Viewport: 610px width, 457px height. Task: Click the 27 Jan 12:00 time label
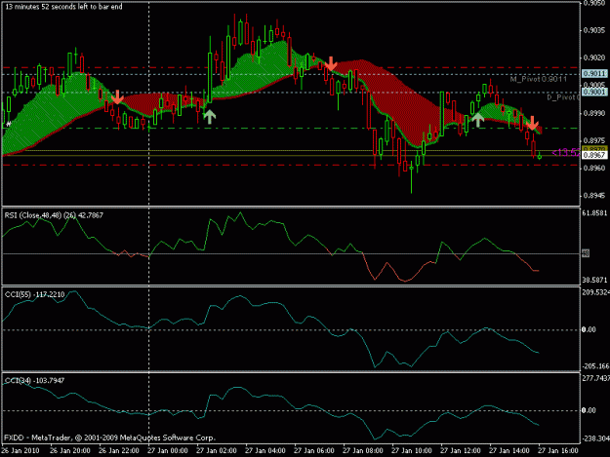[461, 451]
